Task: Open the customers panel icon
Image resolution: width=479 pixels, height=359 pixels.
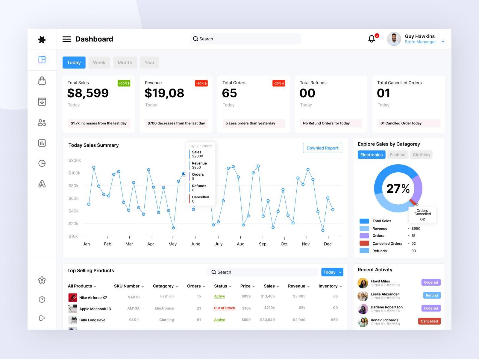Action: 42,122
